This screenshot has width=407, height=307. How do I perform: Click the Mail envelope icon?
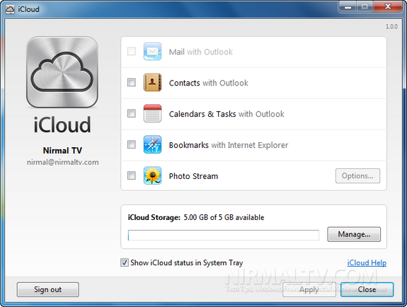[x=152, y=52]
